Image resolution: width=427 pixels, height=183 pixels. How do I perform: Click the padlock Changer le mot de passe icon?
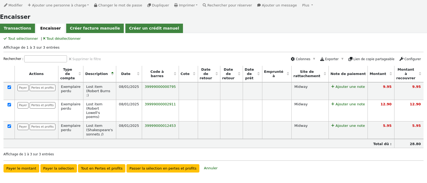pos(96,5)
